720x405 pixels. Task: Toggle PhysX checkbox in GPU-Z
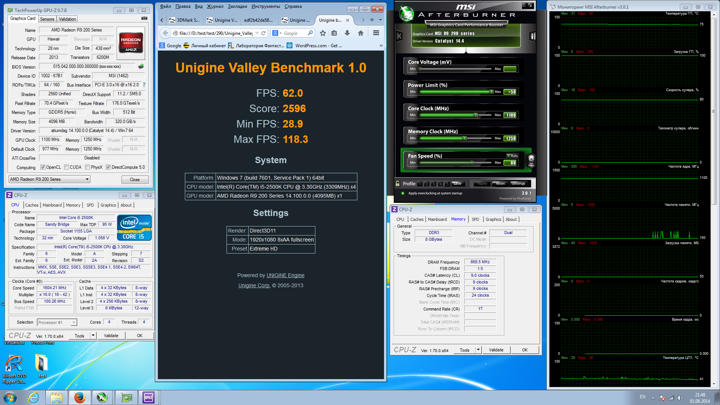87,167
